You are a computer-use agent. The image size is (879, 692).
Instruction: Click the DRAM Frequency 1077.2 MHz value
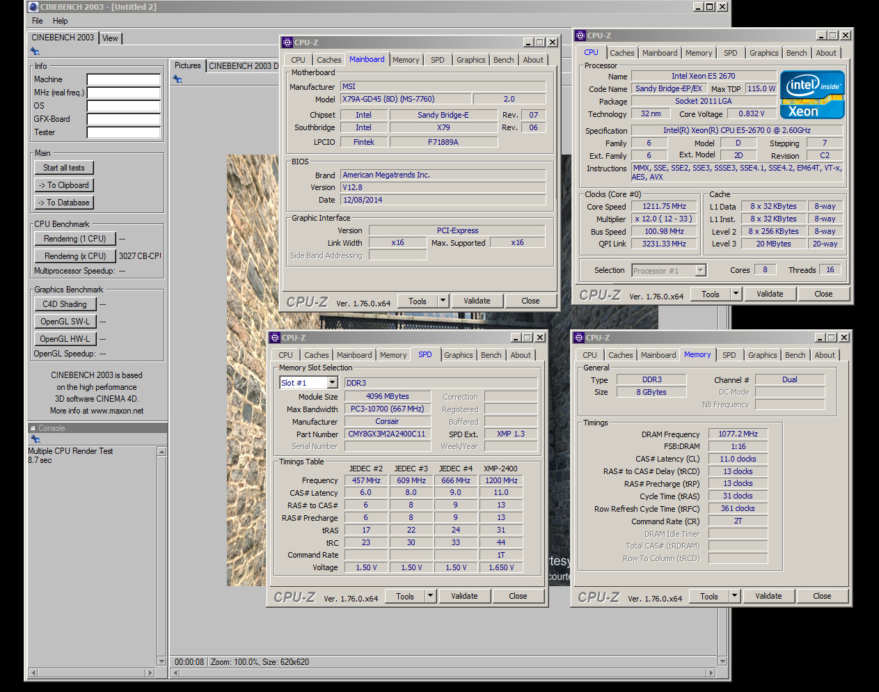tap(738, 434)
